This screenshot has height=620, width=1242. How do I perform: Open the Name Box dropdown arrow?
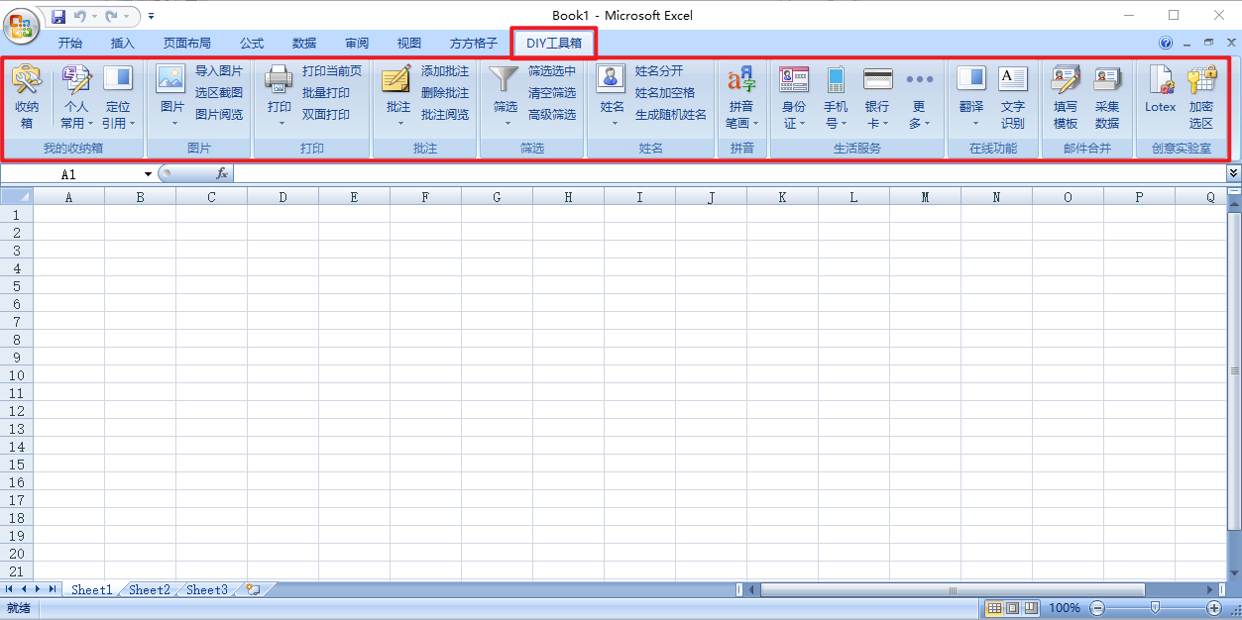(x=148, y=174)
